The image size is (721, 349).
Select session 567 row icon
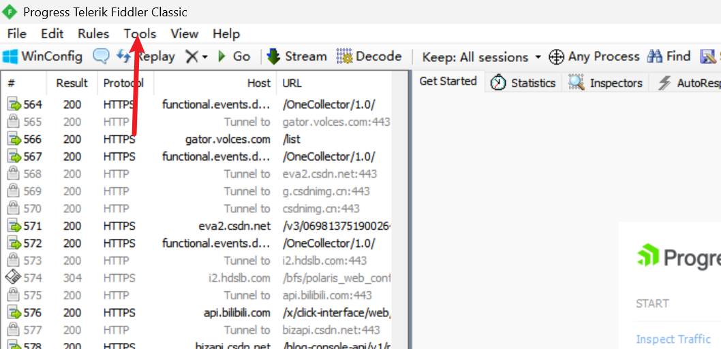tap(15, 156)
